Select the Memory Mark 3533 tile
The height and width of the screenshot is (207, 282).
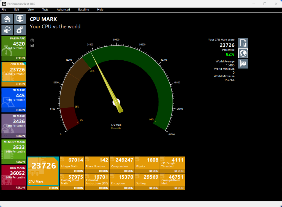pyautogui.click(x=14, y=150)
